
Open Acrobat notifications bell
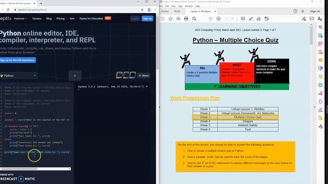[x=303, y=11]
